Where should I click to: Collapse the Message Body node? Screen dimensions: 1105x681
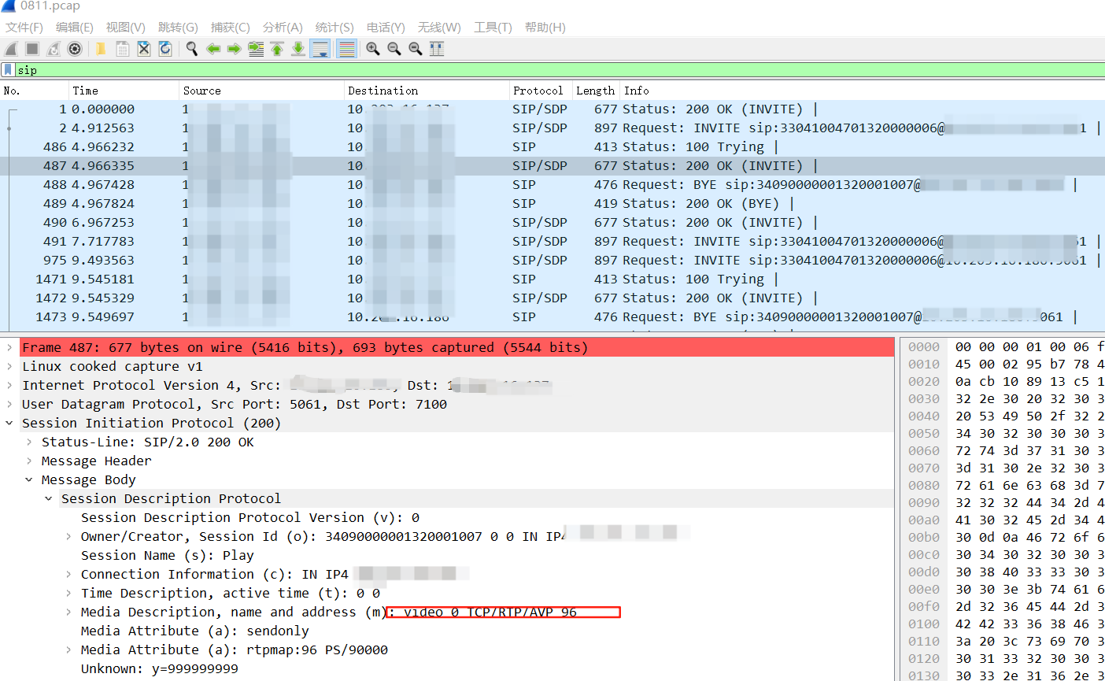(29, 479)
